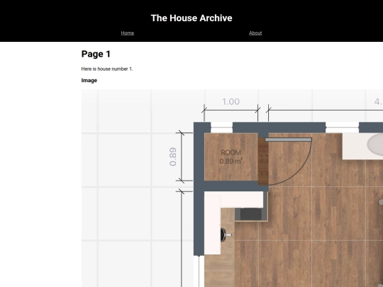This screenshot has height=287, width=383.
Task: Click the 1.00 dimension label
Action: point(231,101)
